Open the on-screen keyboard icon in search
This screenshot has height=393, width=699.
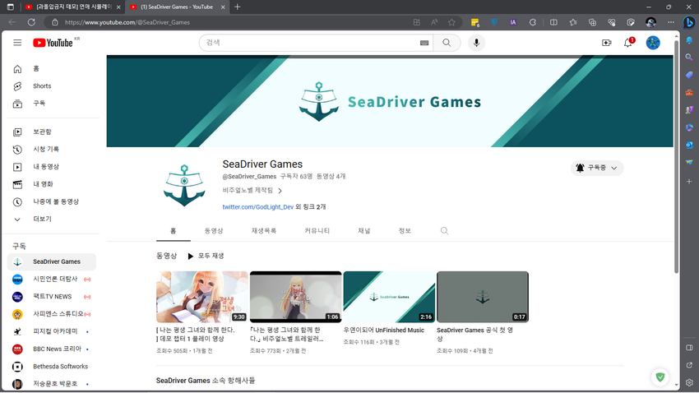[x=424, y=43]
